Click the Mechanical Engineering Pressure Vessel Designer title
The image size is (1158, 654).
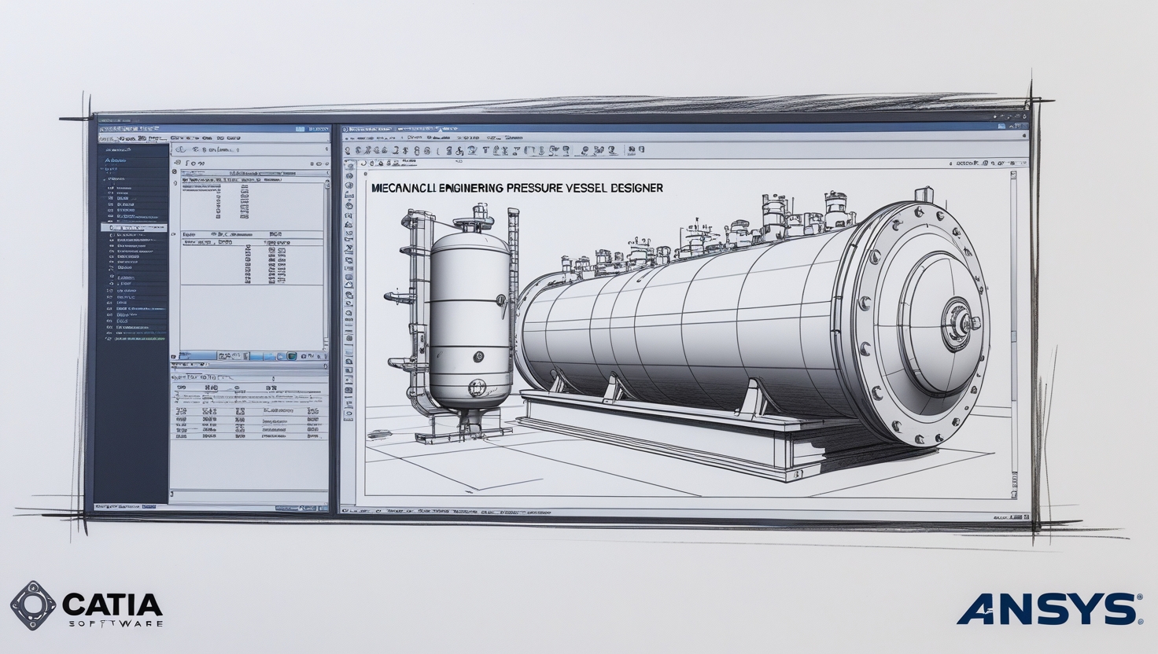(x=516, y=189)
